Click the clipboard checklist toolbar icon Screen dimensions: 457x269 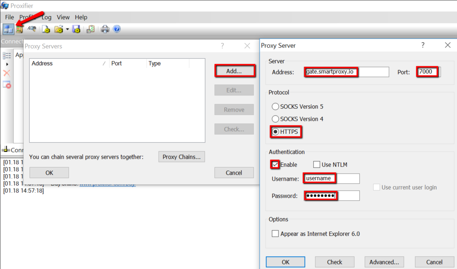[90, 29]
